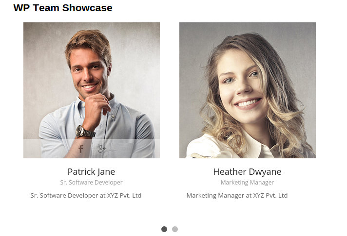
Task: Click the word 'Showcase' in the title
Action: click(87, 8)
